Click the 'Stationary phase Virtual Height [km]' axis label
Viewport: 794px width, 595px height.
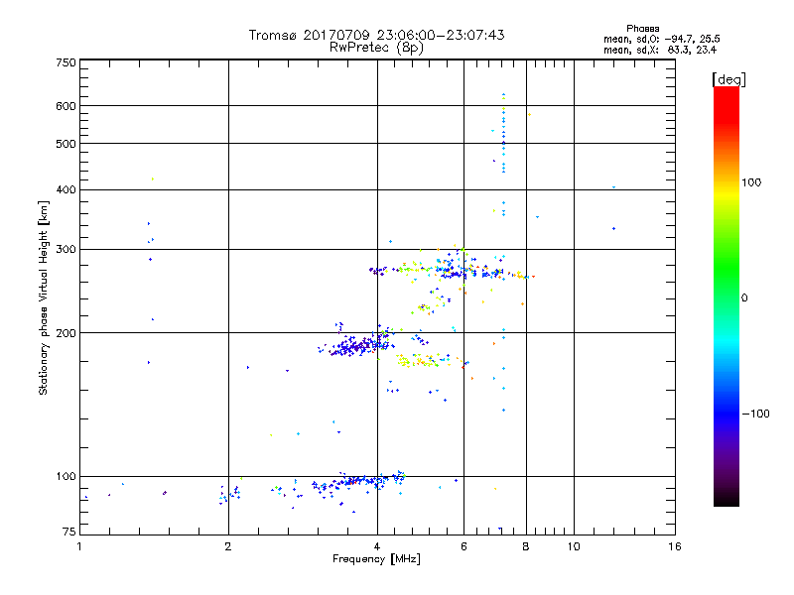point(43,297)
